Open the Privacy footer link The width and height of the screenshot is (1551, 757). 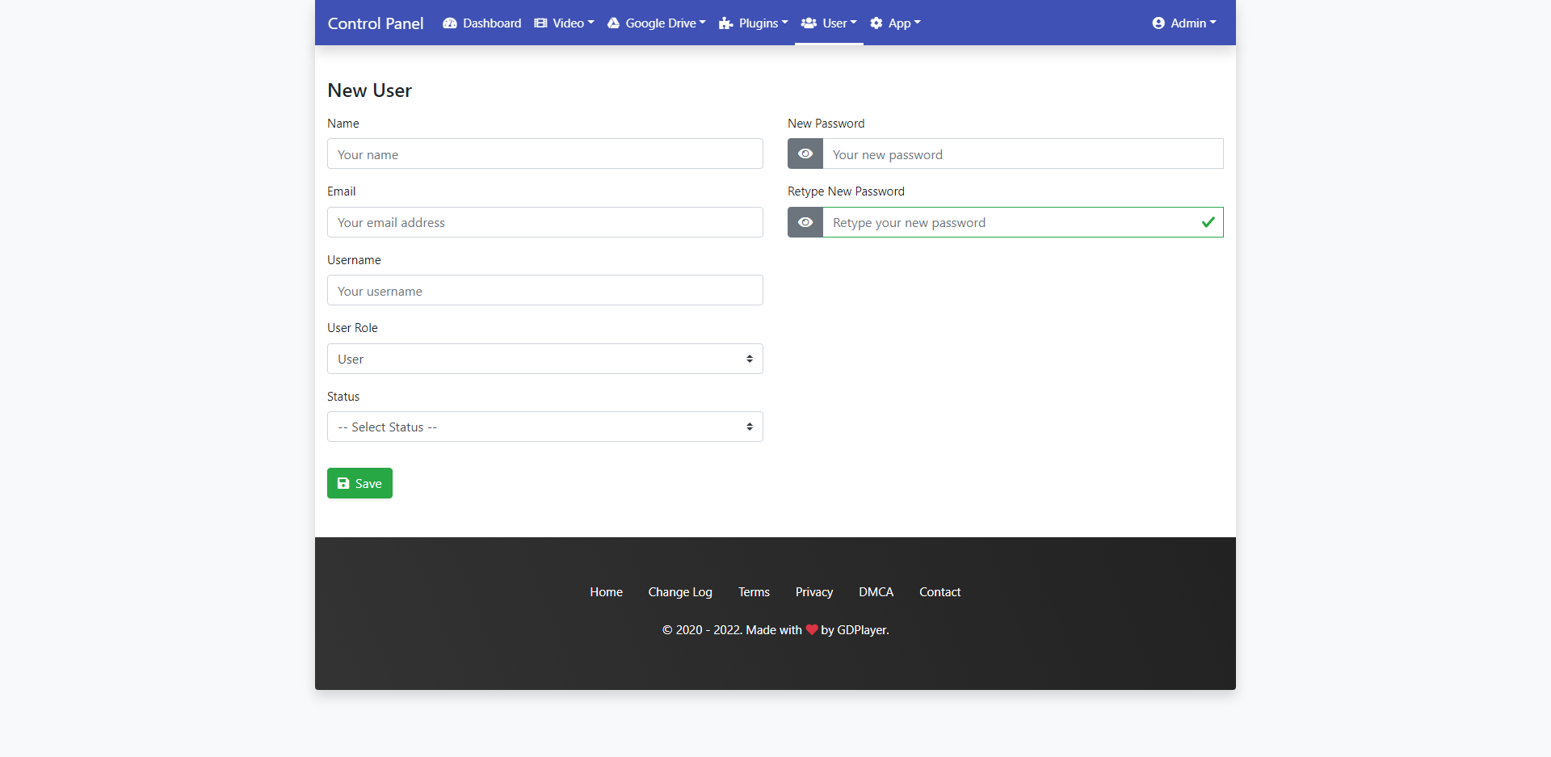coord(814,592)
